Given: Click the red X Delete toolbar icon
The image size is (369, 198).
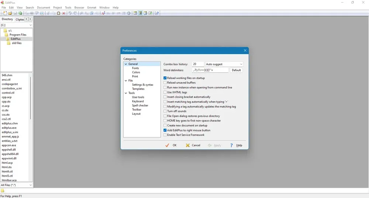Looking at the screenshot, I should pos(63,13).
